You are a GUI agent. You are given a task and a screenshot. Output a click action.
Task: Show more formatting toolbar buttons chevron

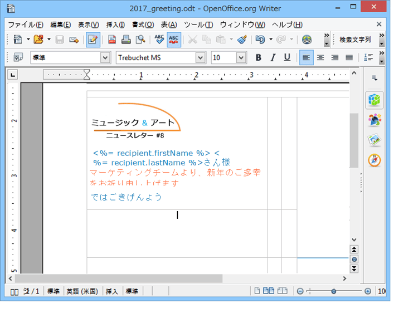[x=382, y=57]
